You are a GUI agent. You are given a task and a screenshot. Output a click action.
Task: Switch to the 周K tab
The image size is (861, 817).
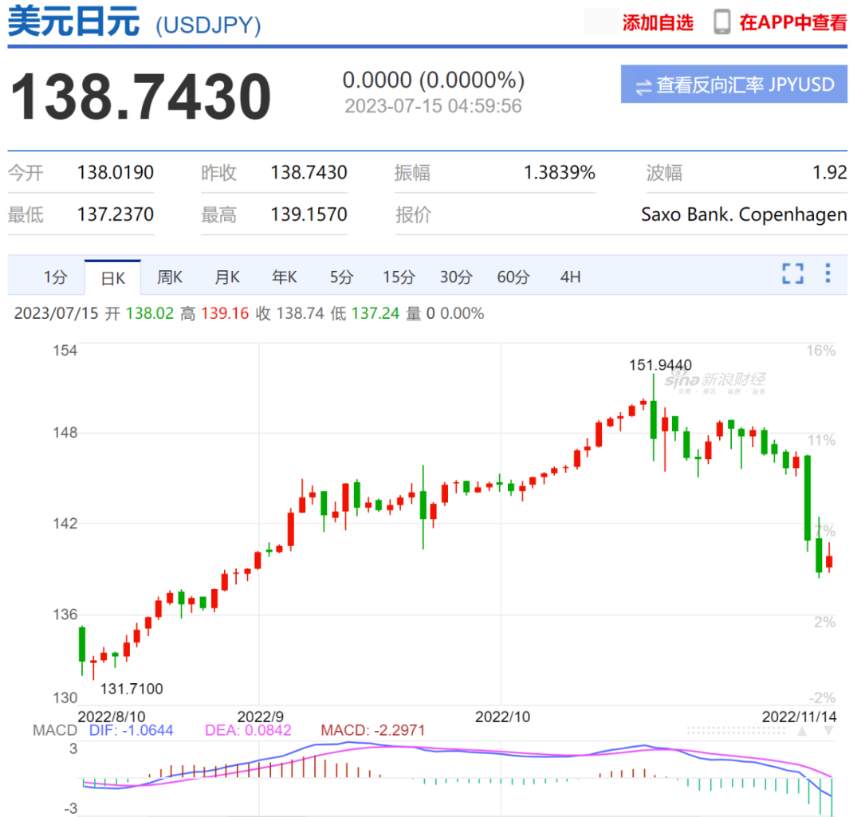pos(170,277)
